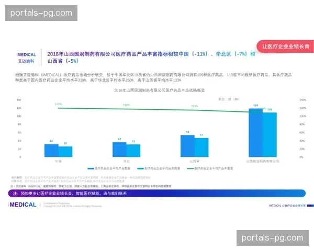
Task: Select the paragraph beginning 根据艾迈迪科
Action: pyautogui.click(x=153, y=77)
